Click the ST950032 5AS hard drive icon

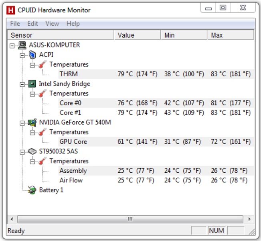pyautogui.click(x=32, y=151)
